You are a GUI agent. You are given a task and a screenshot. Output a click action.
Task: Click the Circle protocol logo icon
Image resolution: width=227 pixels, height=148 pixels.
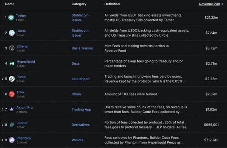tap(12, 33)
